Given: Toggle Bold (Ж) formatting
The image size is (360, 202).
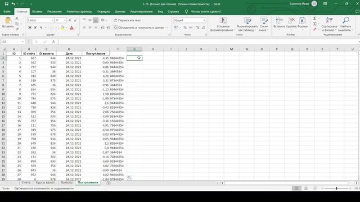Looking at the screenshot, I should coord(30,27).
